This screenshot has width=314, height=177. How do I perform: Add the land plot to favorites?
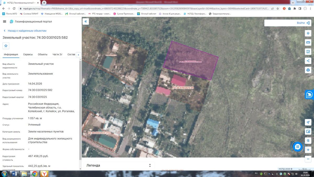coord(6,46)
